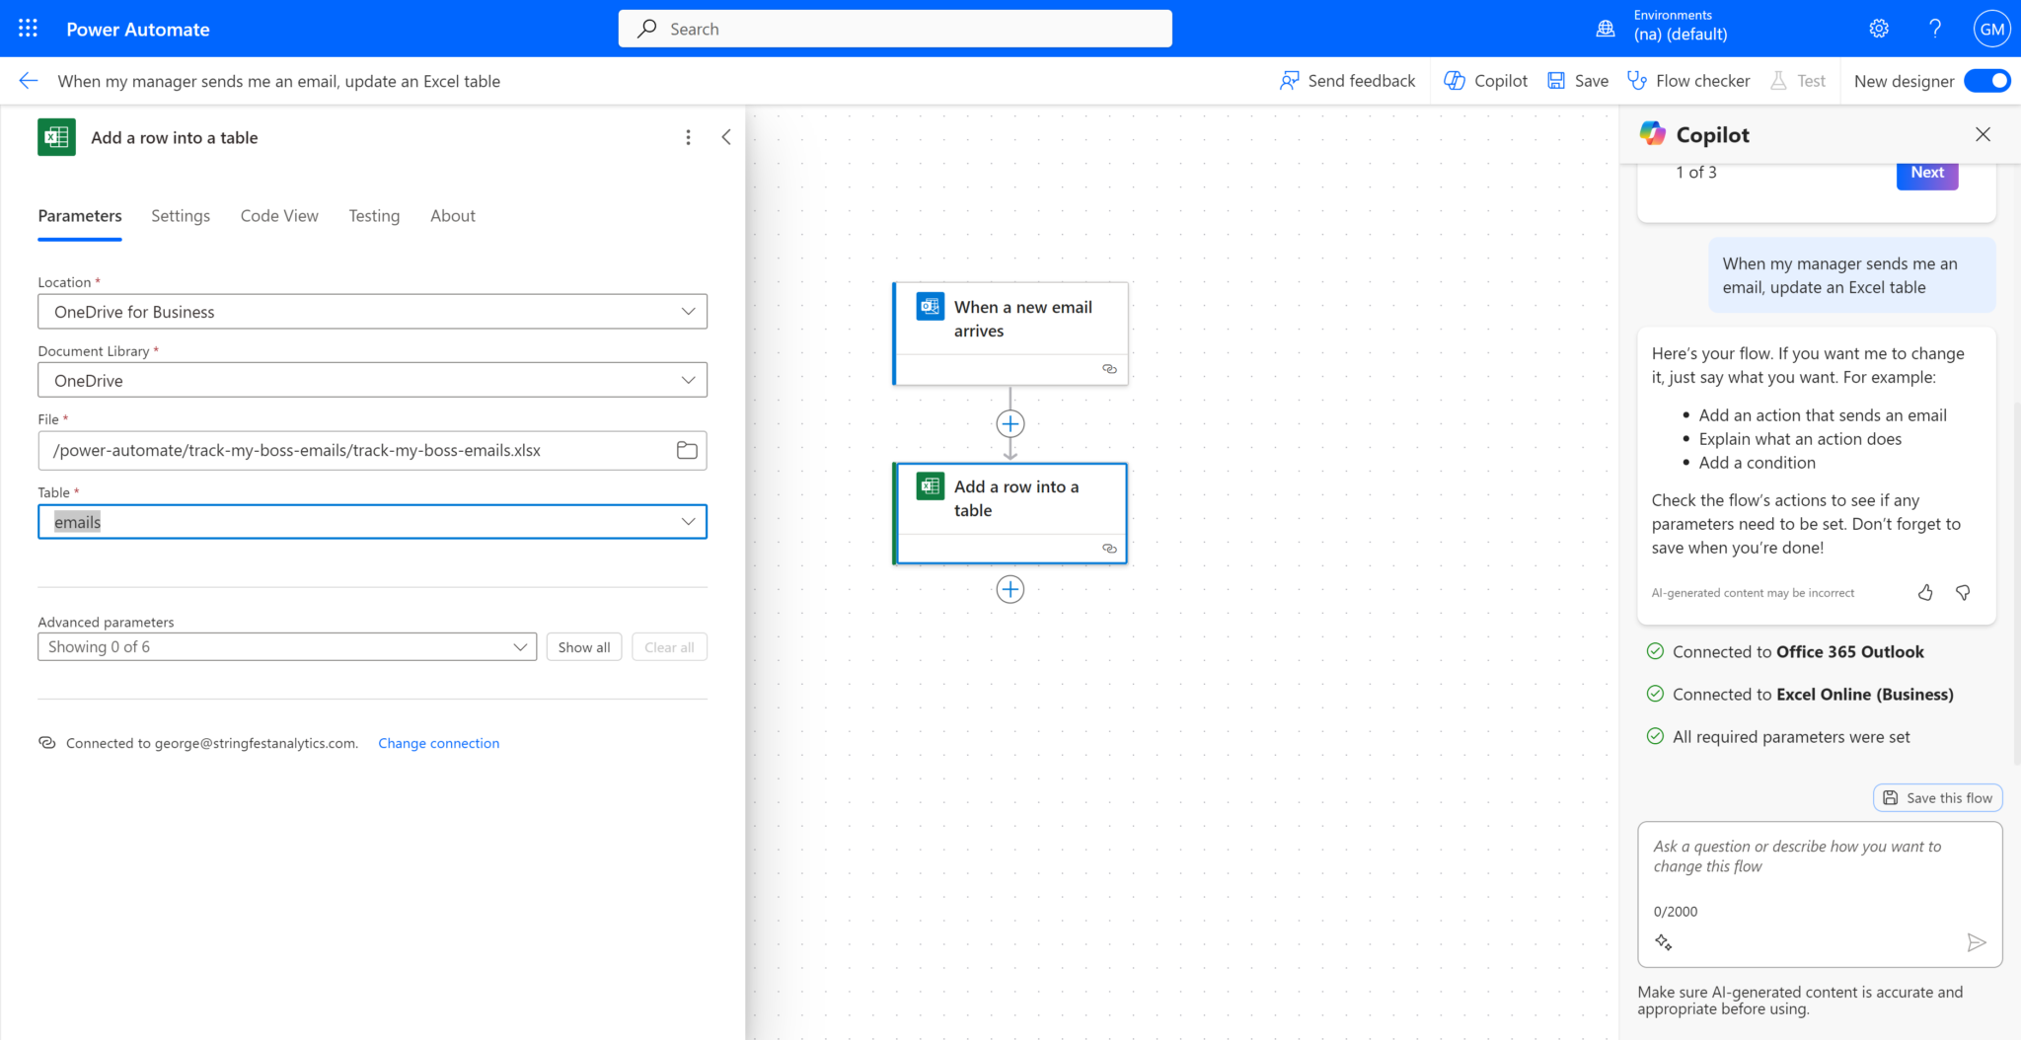Click the thumbs up feedback icon
Screen dimensions: 2021x1040
1925,593
